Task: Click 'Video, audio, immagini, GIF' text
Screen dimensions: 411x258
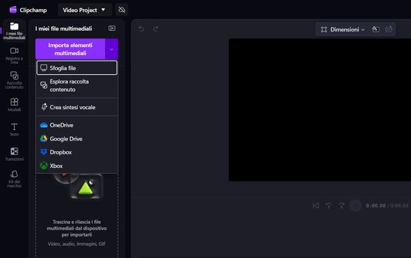Action: [x=77, y=244]
